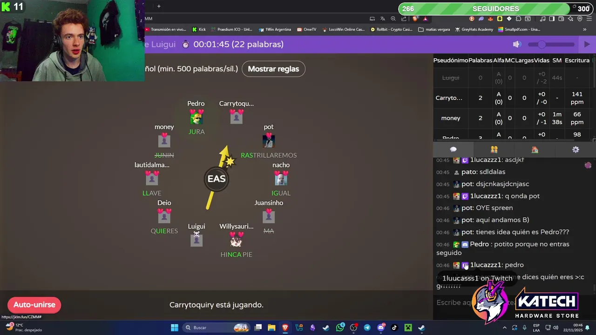596x335 pixels.
Task: Click the MetaMask fox extension icon
Action: (490, 19)
